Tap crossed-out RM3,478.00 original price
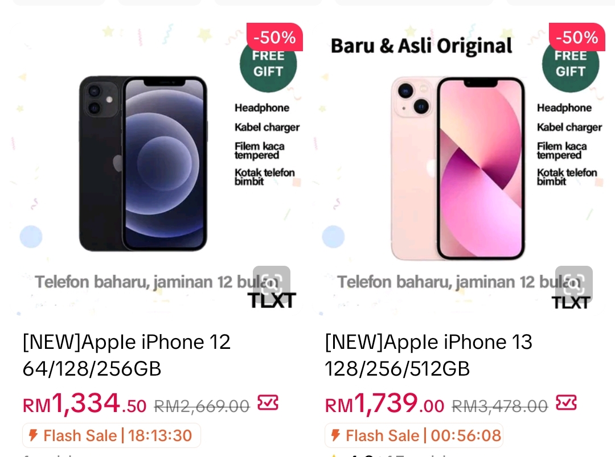 pyautogui.click(x=500, y=406)
